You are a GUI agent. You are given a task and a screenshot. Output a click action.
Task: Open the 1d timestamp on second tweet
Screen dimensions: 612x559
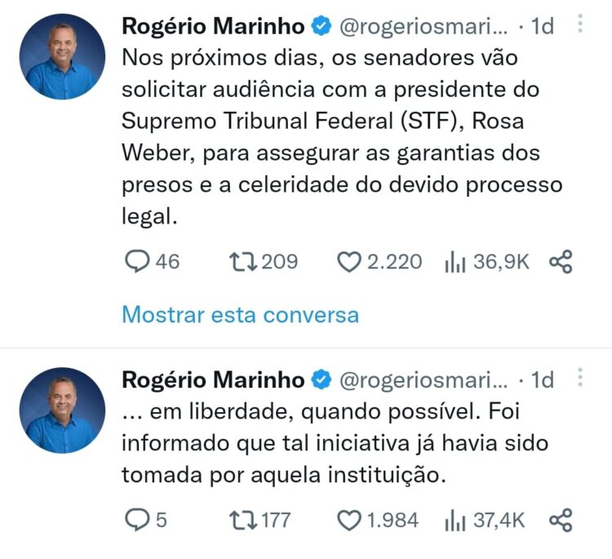point(543,379)
